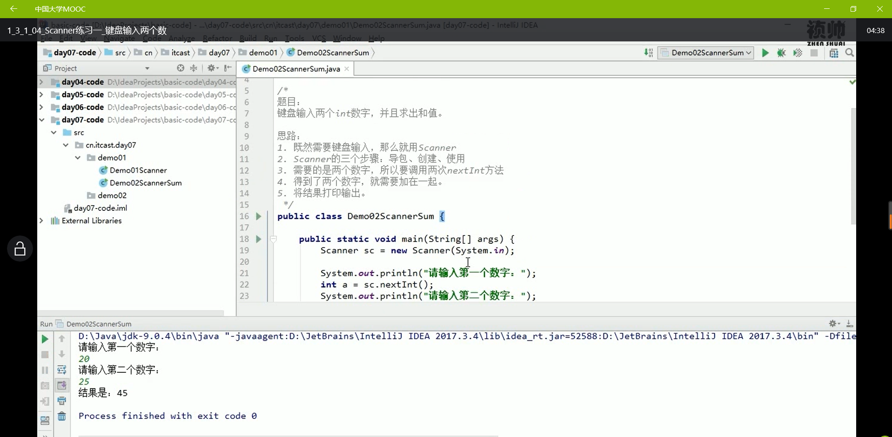Click day07-code in the breadcrumb bar
The height and width of the screenshot is (437, 892).
[x=70, y=53]
